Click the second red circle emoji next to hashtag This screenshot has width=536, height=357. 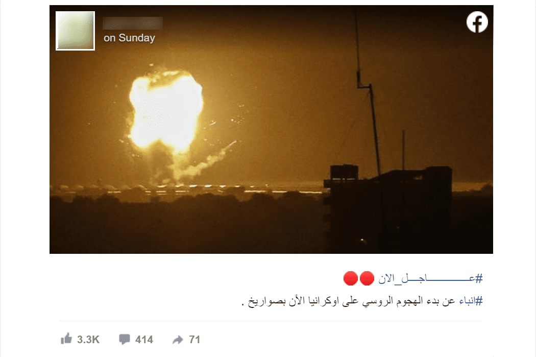[x=367, y=278]
